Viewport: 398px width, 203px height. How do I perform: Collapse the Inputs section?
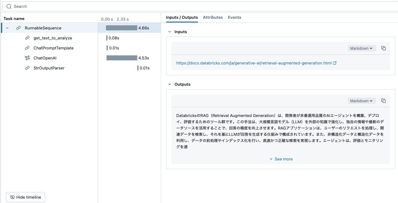pos(170,32)
